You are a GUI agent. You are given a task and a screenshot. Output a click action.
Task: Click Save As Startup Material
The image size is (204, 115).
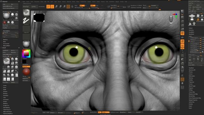click(11, 8)
